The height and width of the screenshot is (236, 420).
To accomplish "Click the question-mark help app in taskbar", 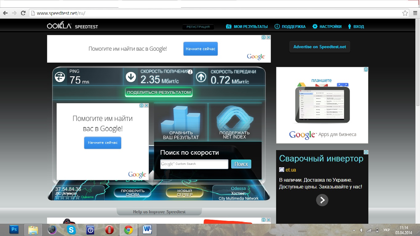I will pyautogui.click(x=90, y=230).
